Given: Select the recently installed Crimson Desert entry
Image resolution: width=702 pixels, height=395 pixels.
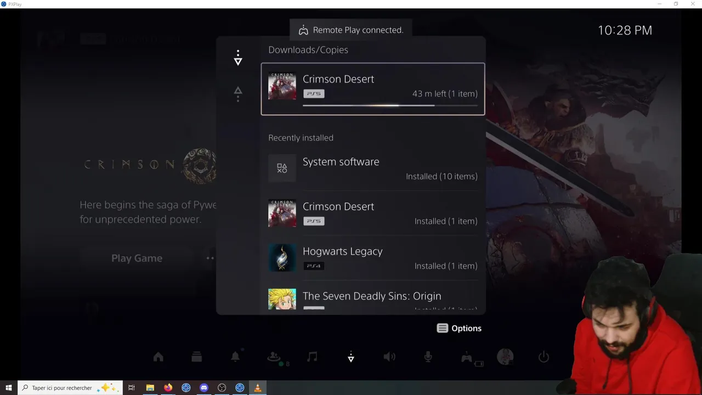Looking at the screenshot, I should click(373, 213).
